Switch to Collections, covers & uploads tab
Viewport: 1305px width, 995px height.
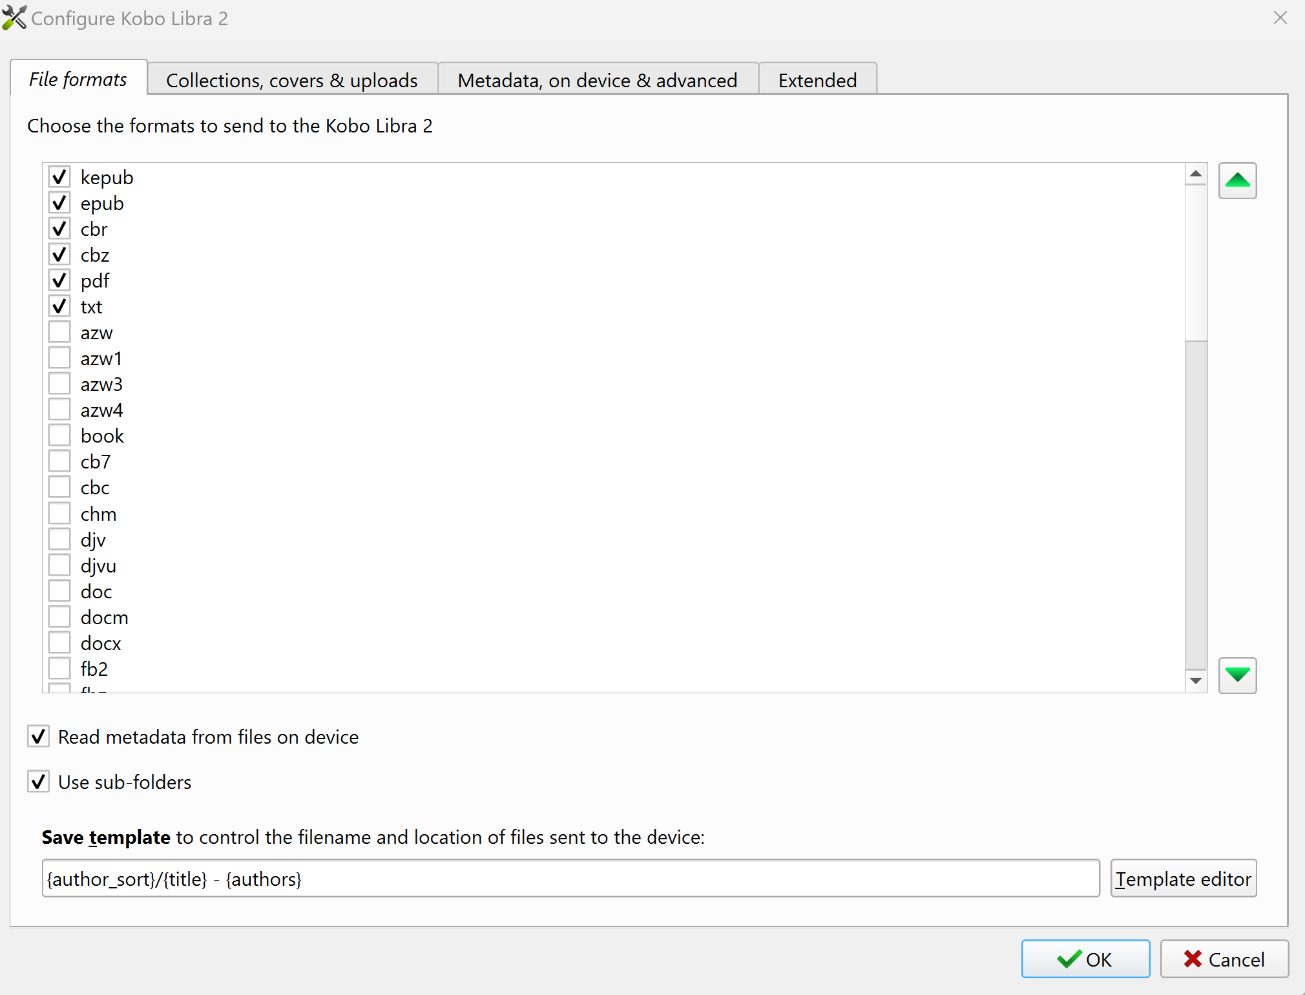coord(292,80)
